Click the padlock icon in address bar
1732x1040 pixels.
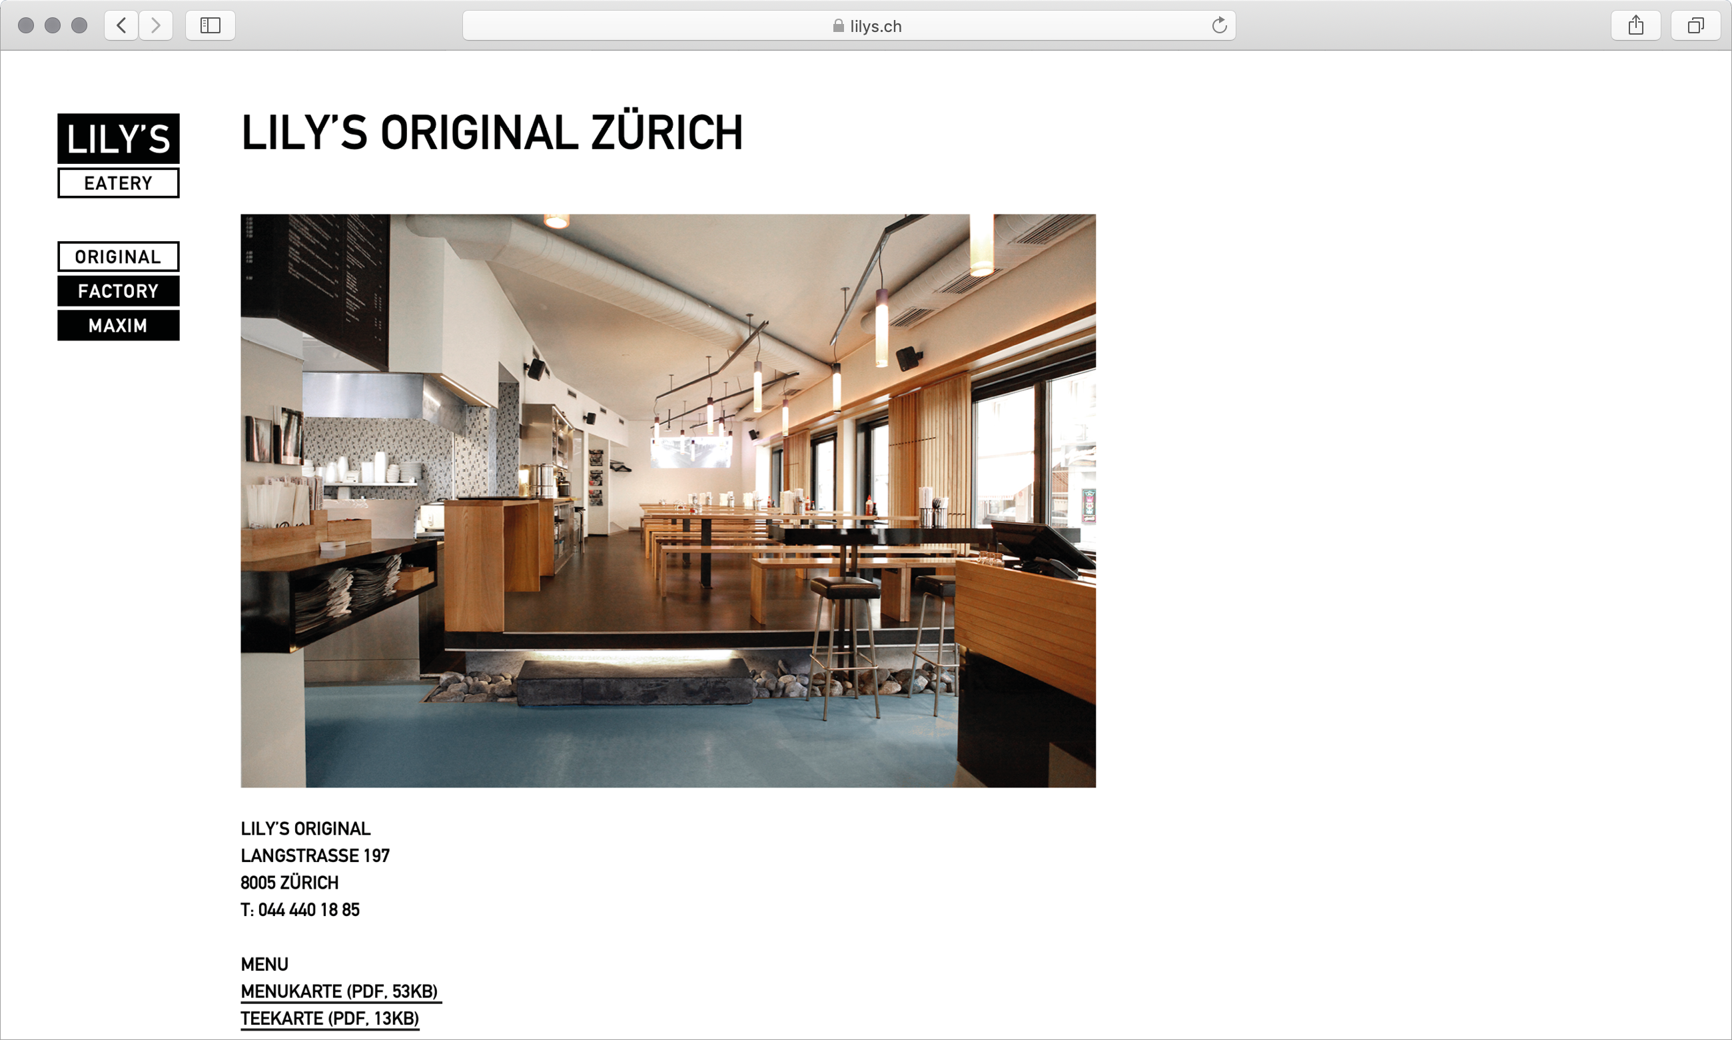(838, 26)
